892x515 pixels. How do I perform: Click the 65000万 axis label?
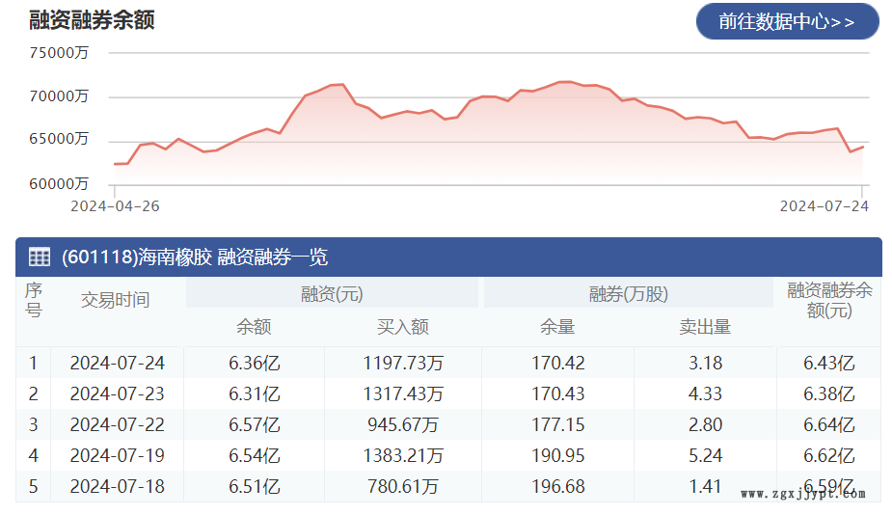pyautogui.click(x=59, y=140)
